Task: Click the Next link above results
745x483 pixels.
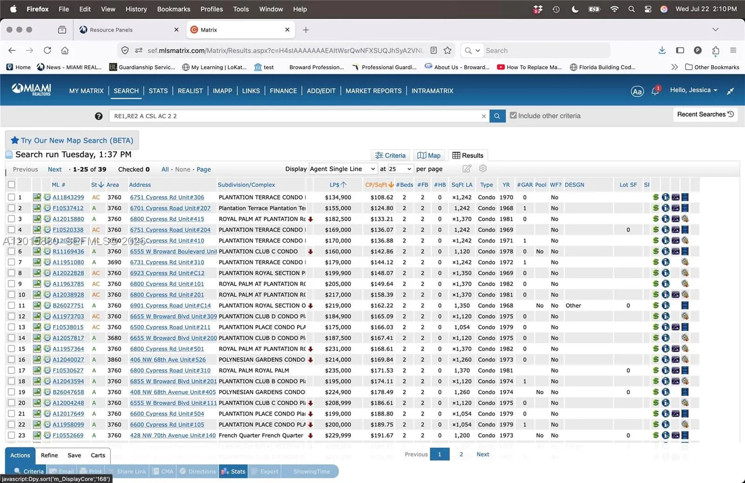Action: pos(54,169)
